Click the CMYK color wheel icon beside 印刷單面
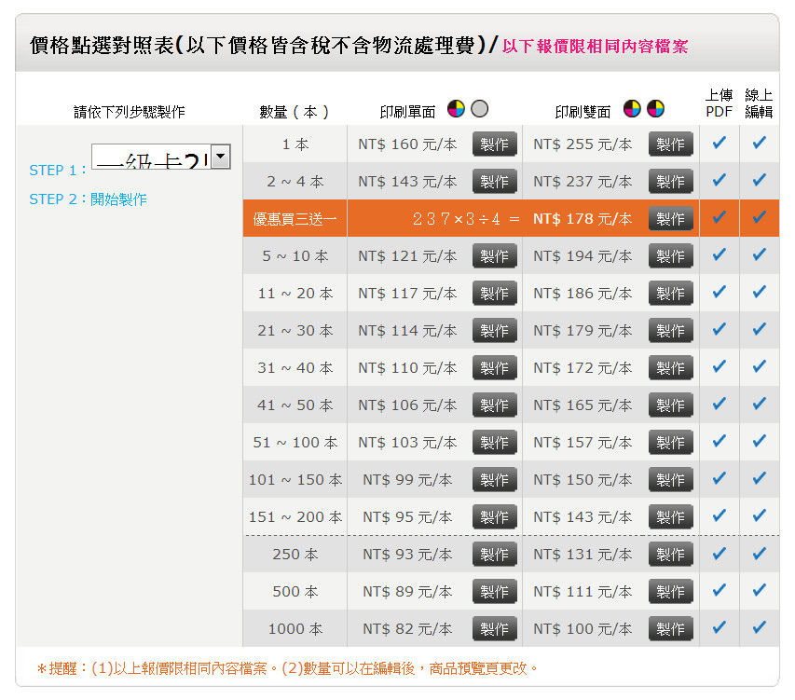The height and width of the screenshot is (700, 795). click(455, 109)
